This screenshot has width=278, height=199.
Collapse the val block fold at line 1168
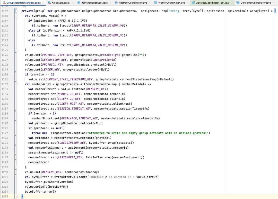pos(16,16)
